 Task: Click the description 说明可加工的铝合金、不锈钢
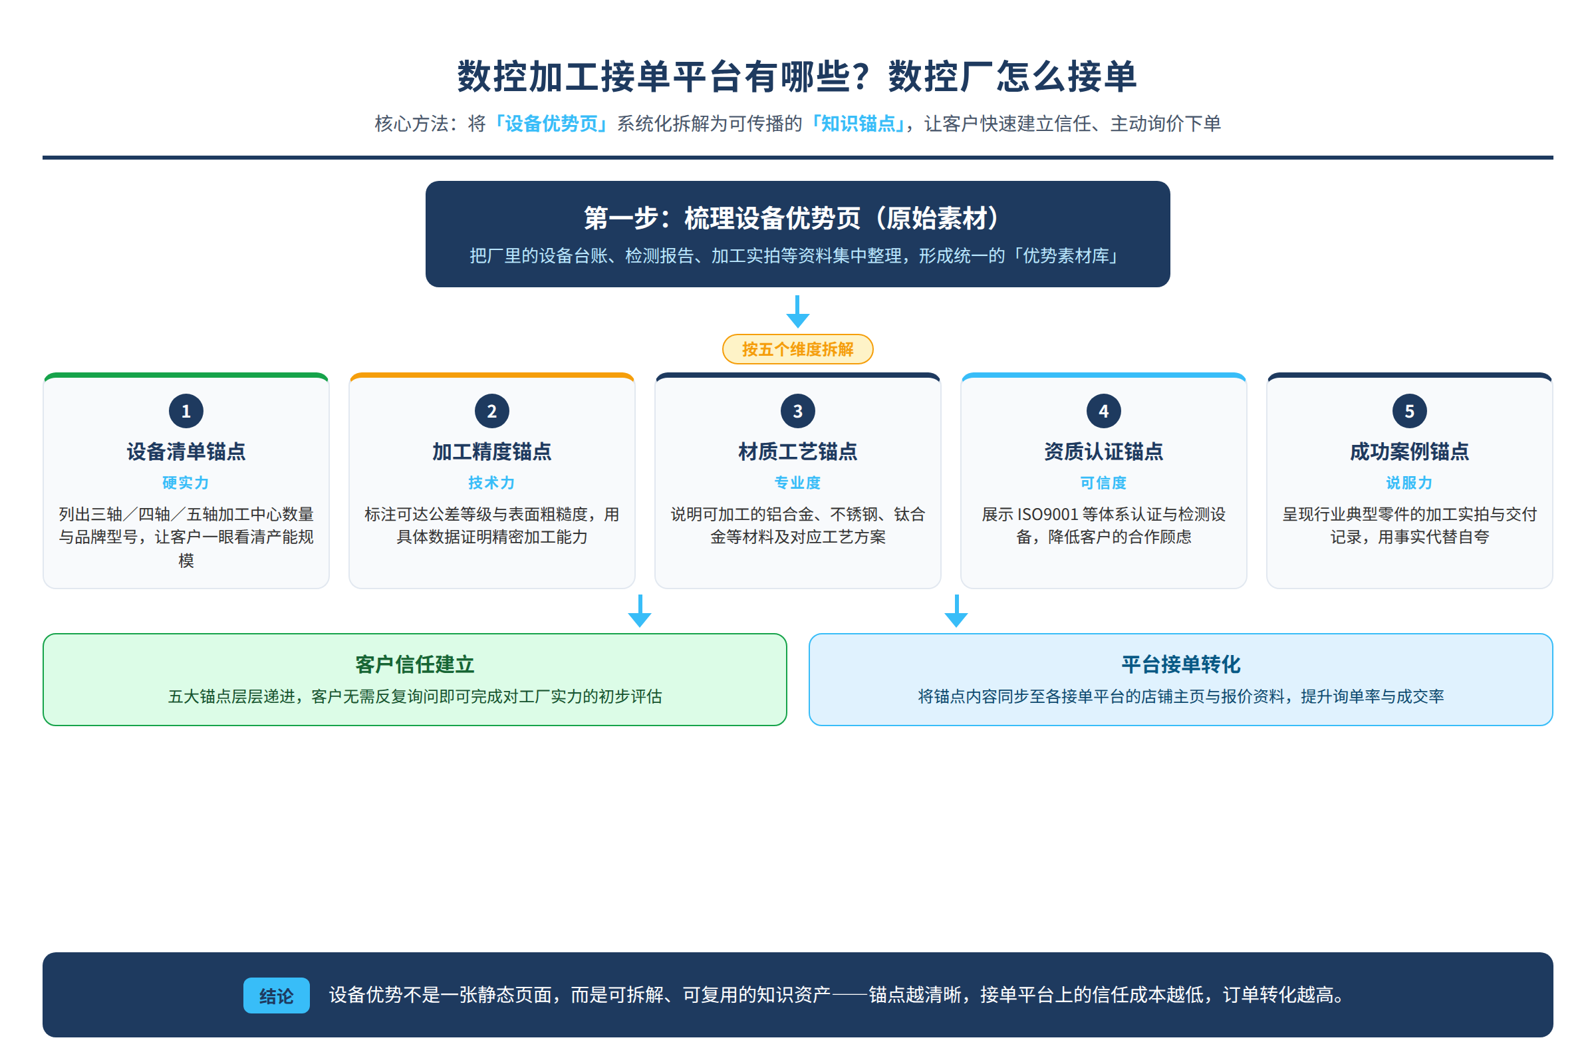tap(798, 525)
